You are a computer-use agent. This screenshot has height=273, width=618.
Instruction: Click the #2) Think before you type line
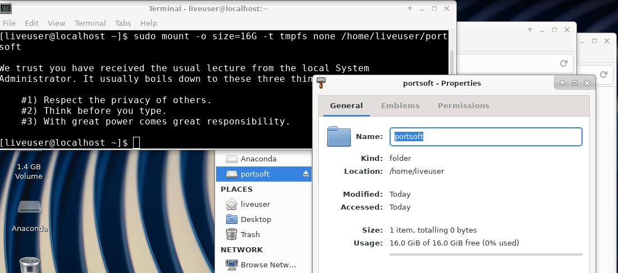[94, 110]
